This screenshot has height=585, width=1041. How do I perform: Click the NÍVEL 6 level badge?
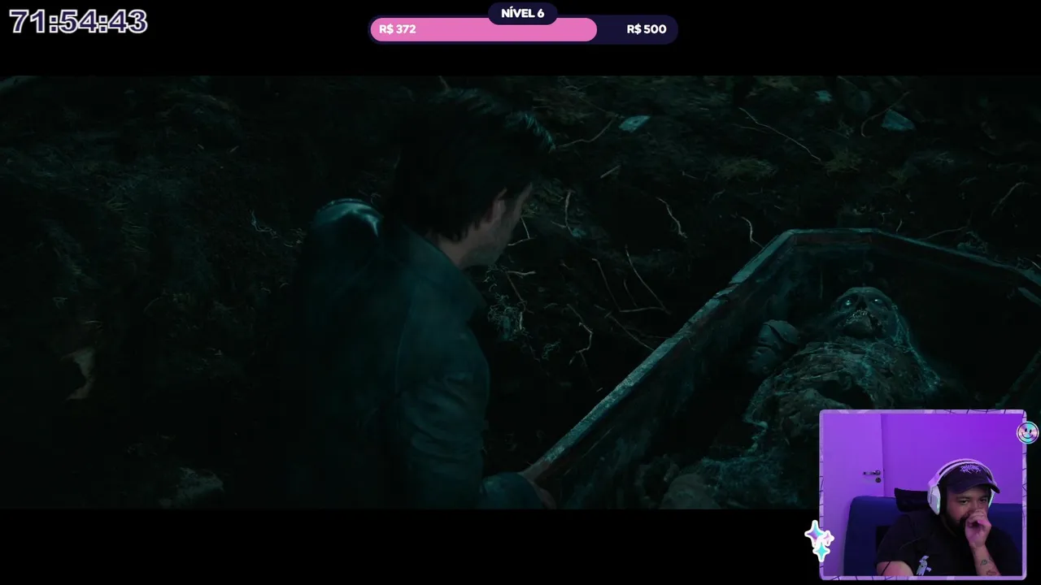(x=522, y=13)
